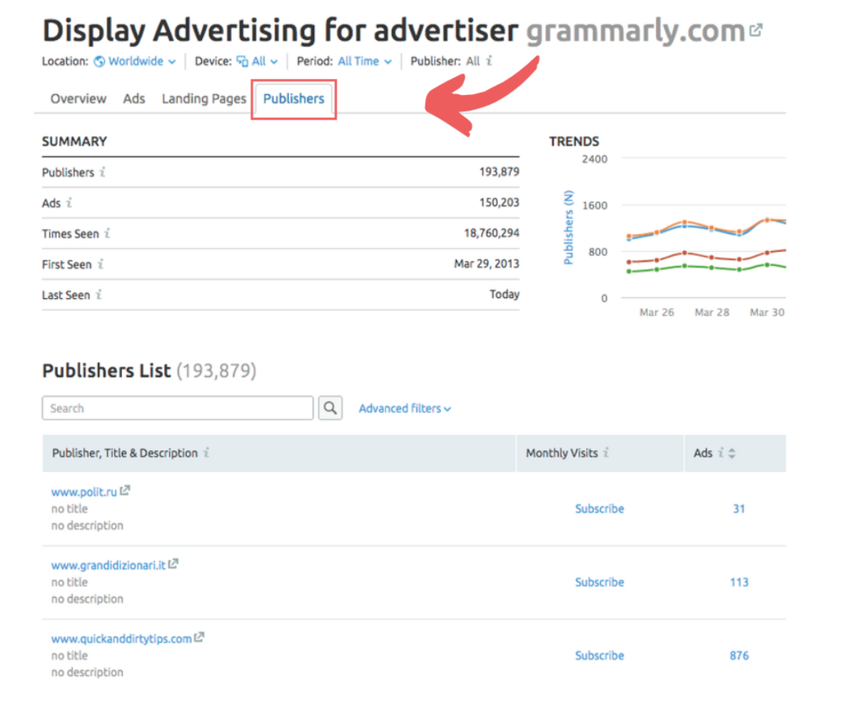845x709 pixels.
Task: Show info for Monthly Visits column
Action: 606,452
